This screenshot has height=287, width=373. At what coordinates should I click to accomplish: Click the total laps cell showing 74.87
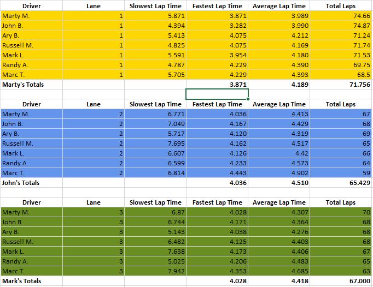pos(341,26)
